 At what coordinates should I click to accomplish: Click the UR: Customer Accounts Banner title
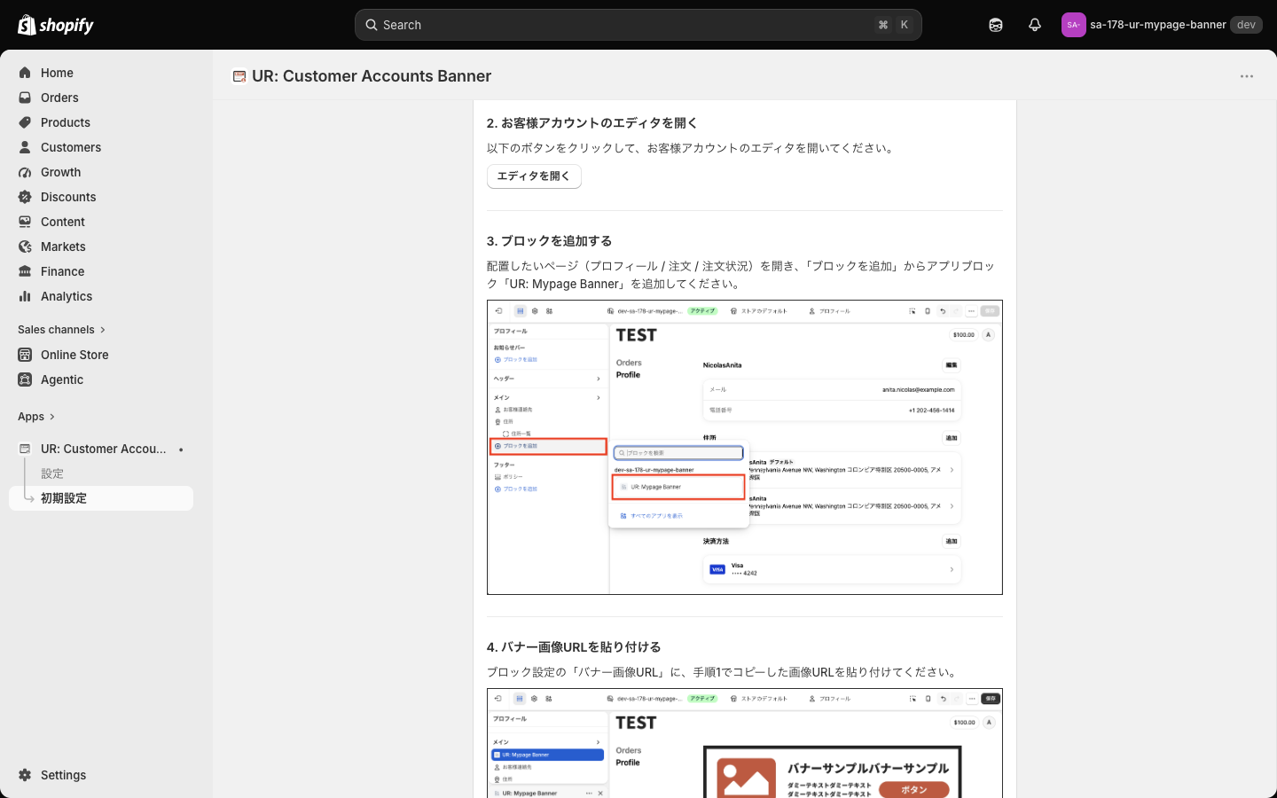(372, 76)
